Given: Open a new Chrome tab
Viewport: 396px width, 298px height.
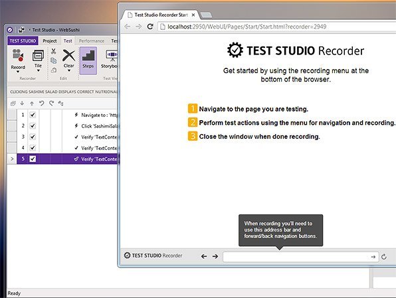Looking at the screenshot, I should pyautogui.click(x=206, y=15).
